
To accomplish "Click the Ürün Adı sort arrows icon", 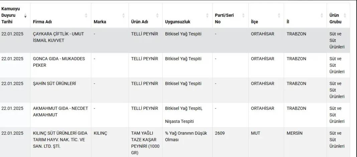I will point(157,15).
